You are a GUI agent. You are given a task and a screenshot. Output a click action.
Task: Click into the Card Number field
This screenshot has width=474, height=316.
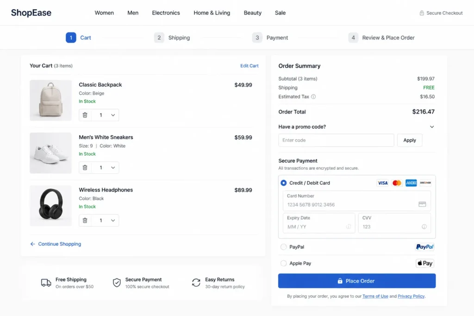[x=357, y=201]
